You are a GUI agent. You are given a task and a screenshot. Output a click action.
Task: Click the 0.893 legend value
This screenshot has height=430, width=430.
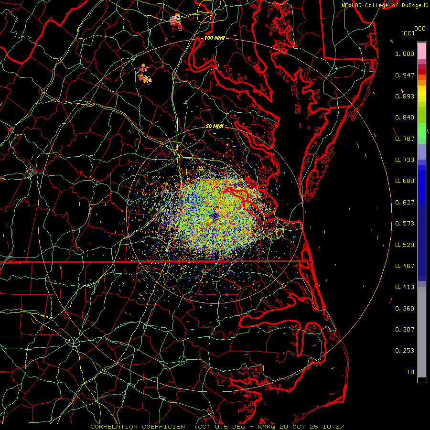point(405,96)
